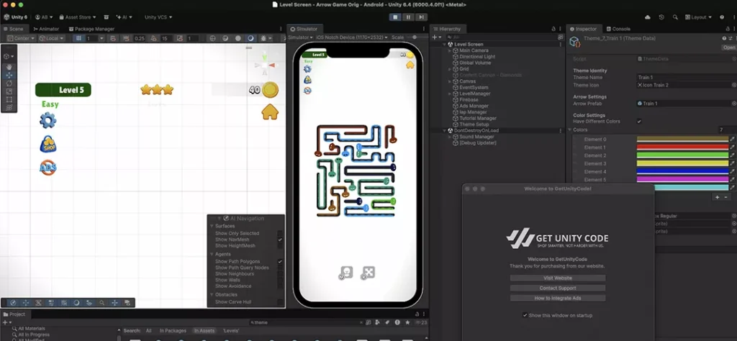Enable Show Neighbours checkbox

tap(280, 274)
